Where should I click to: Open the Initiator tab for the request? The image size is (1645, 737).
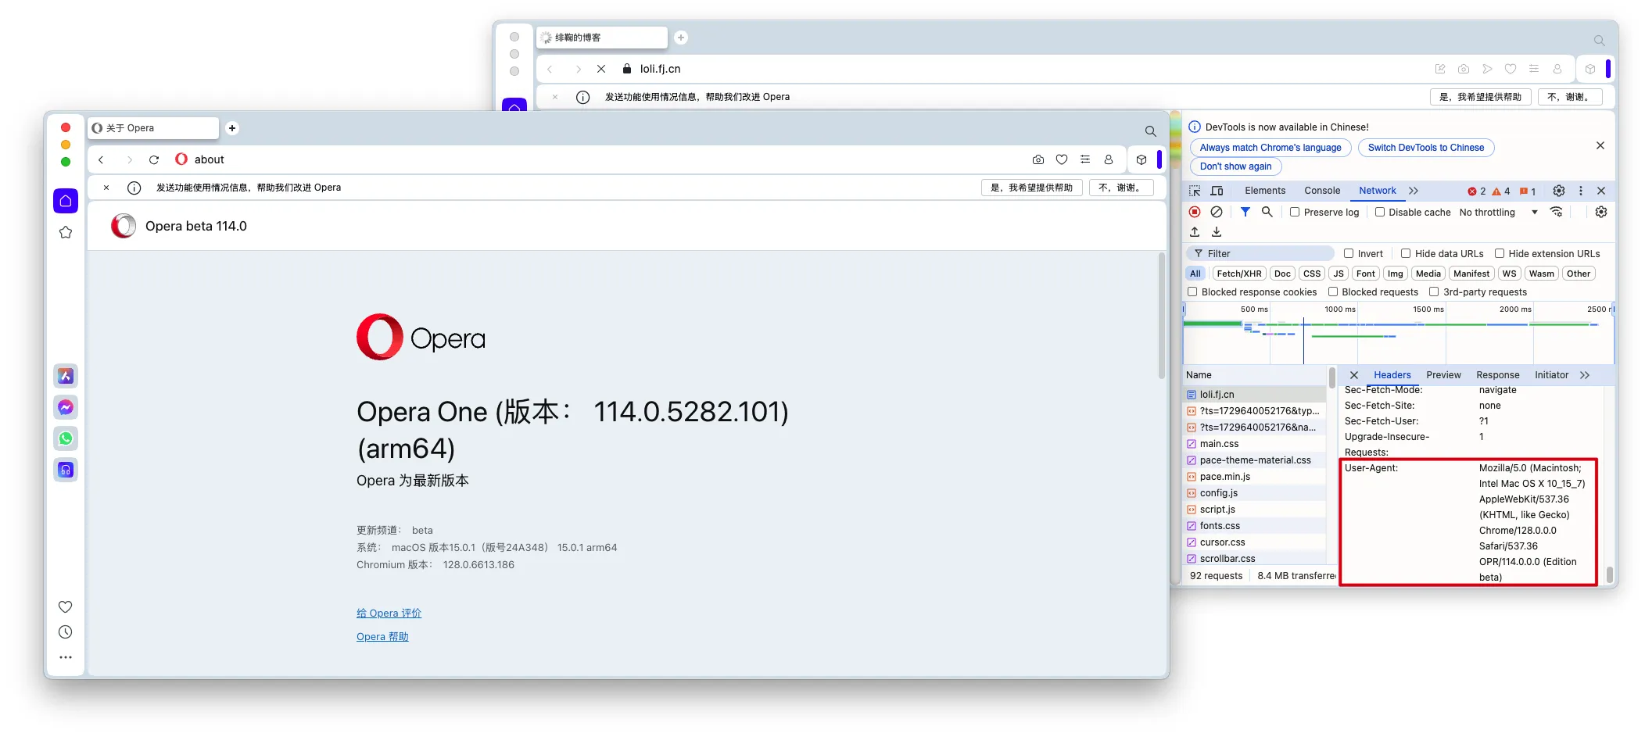pos(1551,375)
